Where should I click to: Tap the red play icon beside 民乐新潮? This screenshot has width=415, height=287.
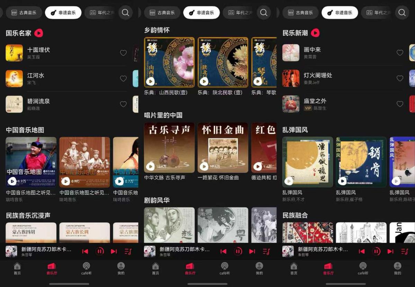coord(315,33)
